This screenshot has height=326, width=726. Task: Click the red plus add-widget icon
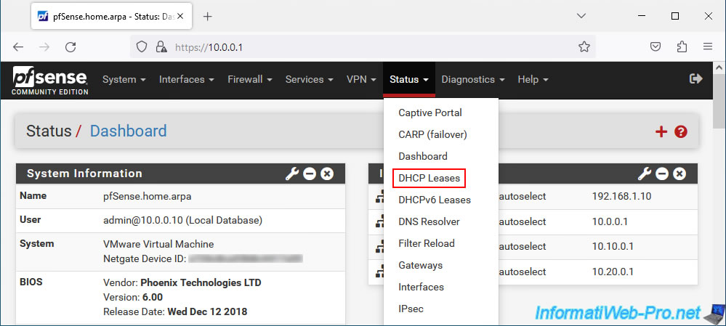pyautogui.click(x=661, y=132)
